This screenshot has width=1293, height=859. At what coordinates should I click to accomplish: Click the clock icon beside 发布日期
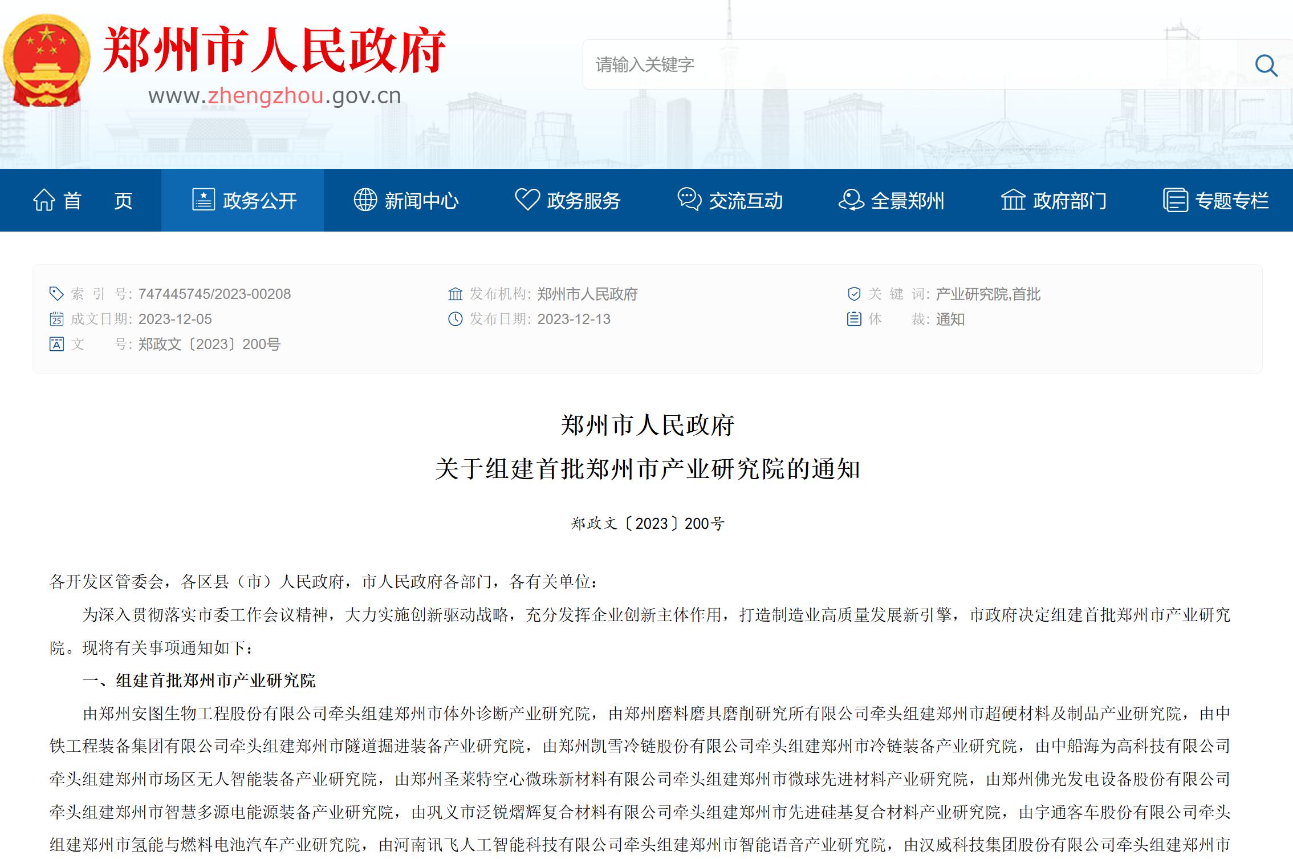click(x=455, y=319)
